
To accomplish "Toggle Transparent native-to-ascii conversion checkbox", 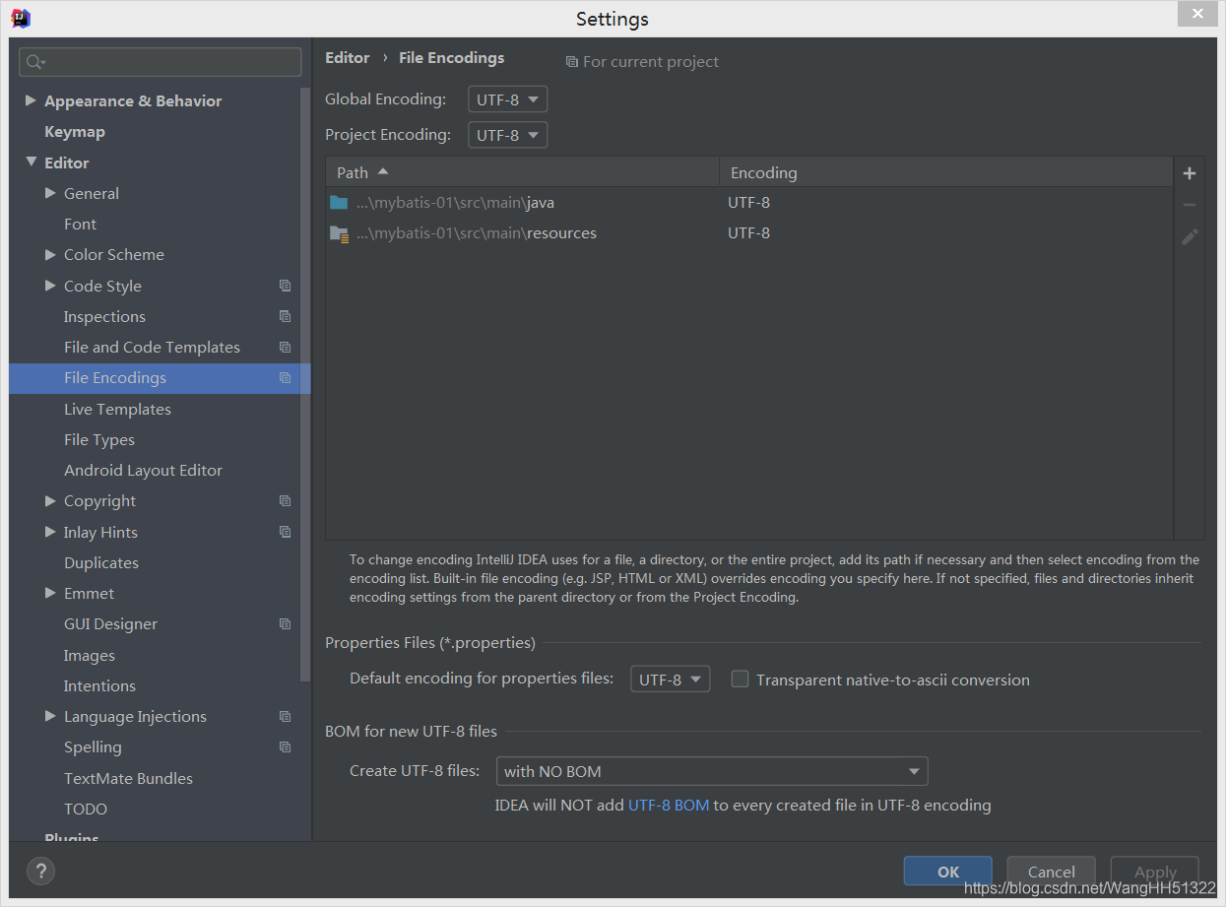I will point(740,679).
